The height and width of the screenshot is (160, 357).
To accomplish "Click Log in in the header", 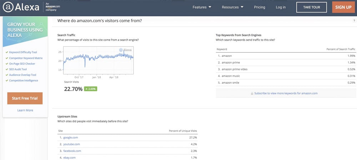I will (x=281, y=7).
